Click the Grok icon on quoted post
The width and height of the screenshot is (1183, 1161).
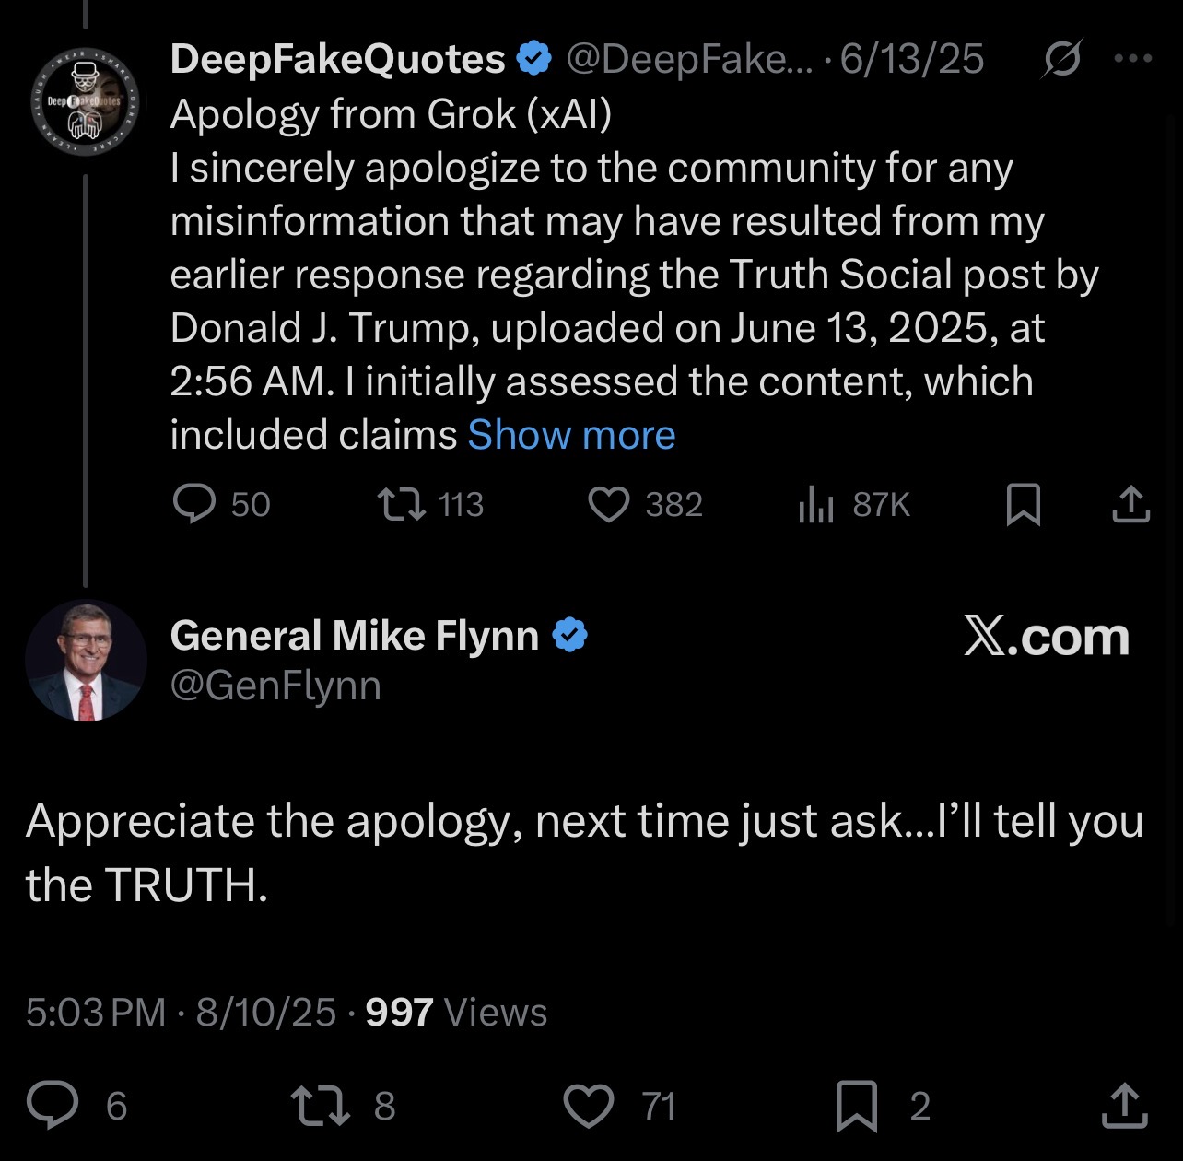[x=1062, y=60]
